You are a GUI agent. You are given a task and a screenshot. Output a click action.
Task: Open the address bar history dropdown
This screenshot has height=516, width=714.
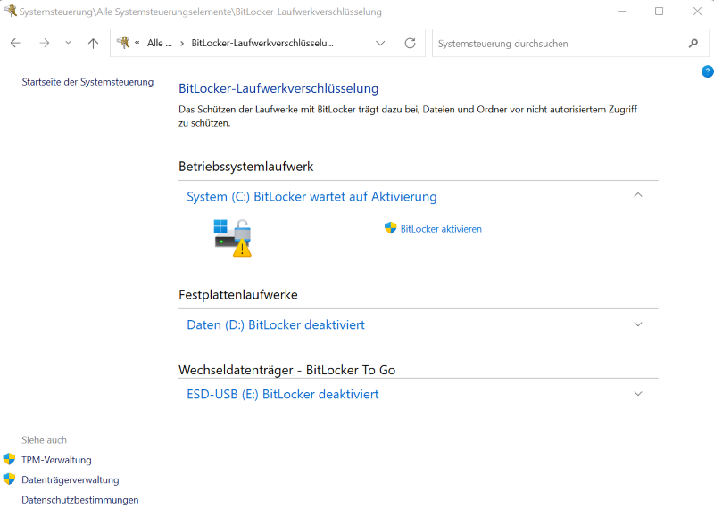pyautogui.click(x=381, y=43)
